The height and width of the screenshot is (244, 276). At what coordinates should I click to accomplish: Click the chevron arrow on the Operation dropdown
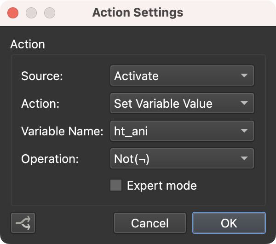244,159
